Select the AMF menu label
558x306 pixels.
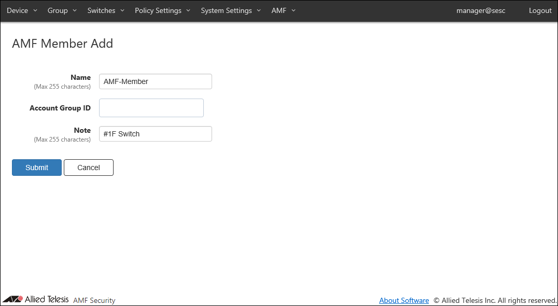click(x=278, y=10)
